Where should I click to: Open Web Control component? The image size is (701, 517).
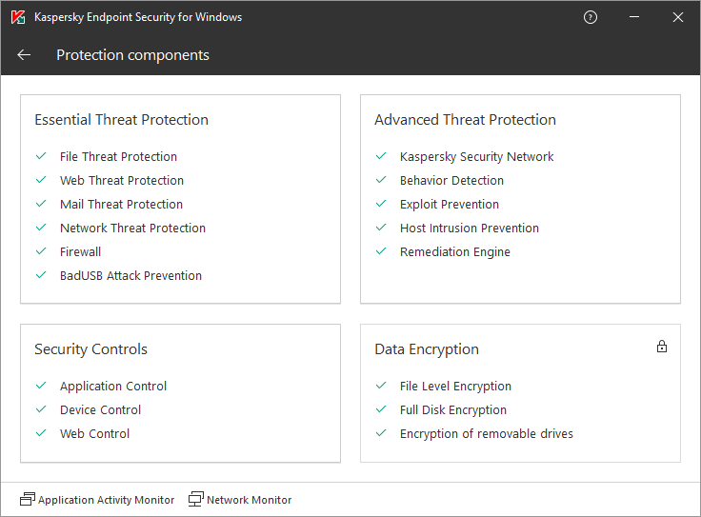pos(95,433)
